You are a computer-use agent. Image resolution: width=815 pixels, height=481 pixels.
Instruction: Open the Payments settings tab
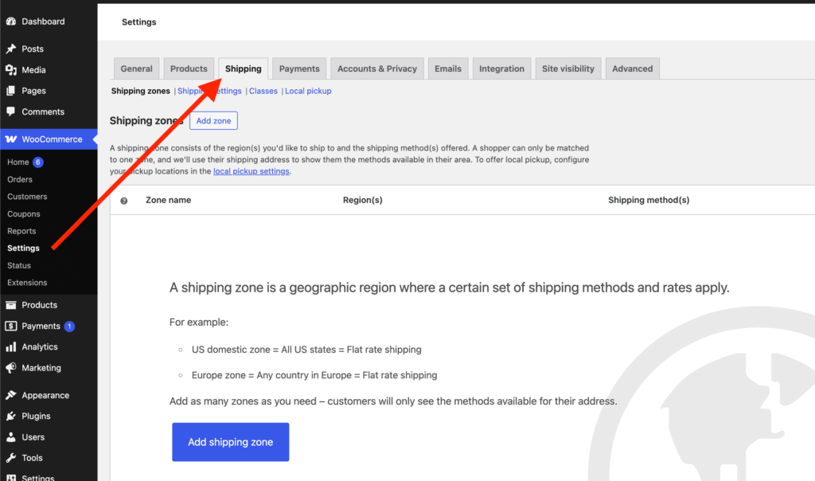click(299, 68)
